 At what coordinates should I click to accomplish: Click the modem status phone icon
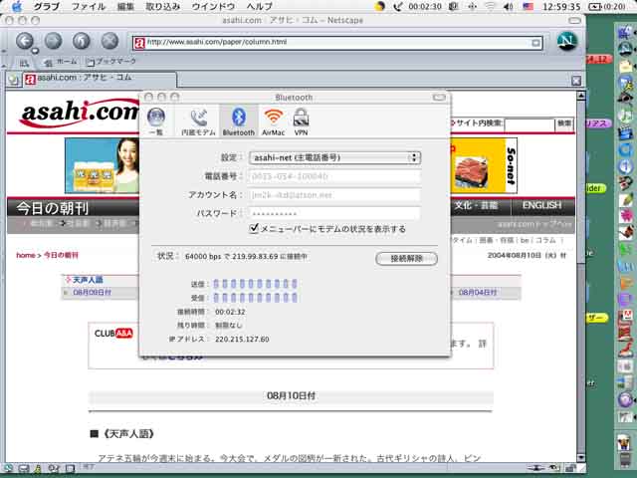tap(397, 7)
